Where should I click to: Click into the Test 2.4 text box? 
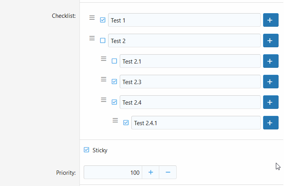click(190, 102)
